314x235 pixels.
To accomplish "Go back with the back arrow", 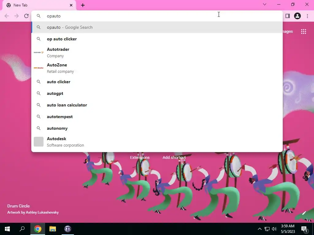I will point(7,16).
